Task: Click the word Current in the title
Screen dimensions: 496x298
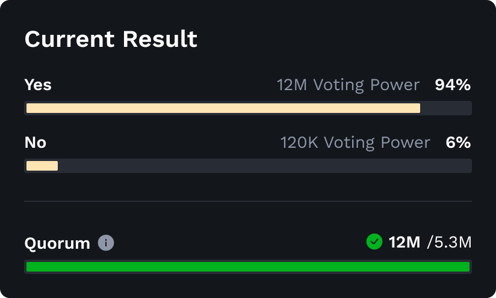Action: pyautogui.click(x=70, y=39)
